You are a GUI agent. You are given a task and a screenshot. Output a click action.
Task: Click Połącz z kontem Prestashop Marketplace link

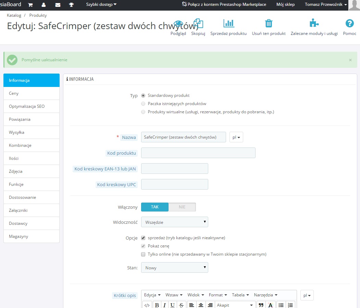click(x=224, y=4)
